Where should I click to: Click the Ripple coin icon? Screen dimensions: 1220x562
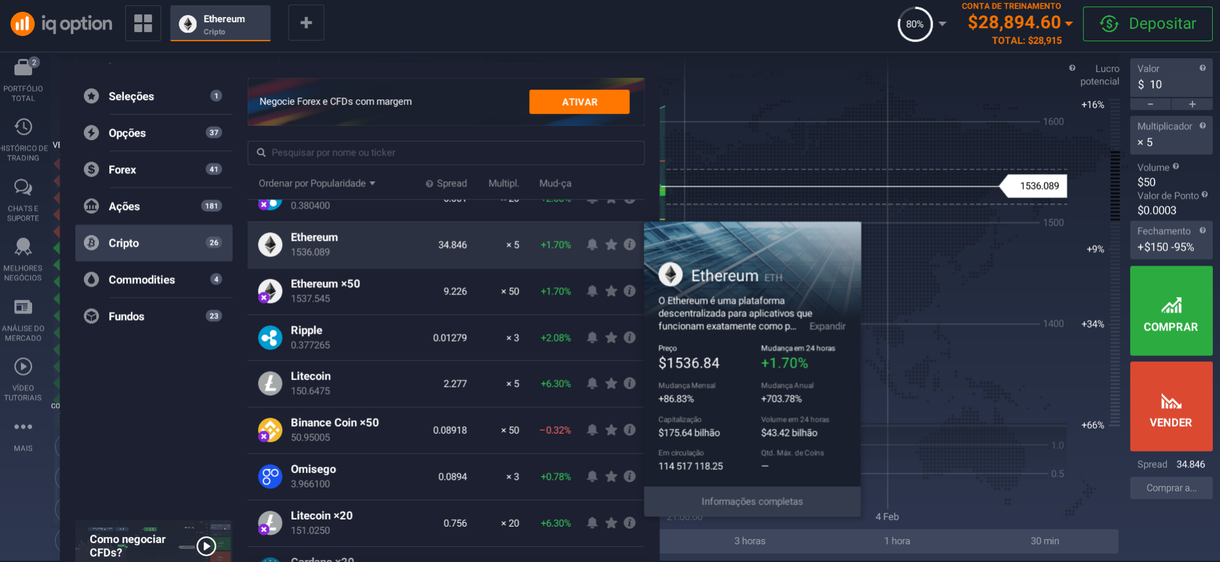tap(270, 338)
